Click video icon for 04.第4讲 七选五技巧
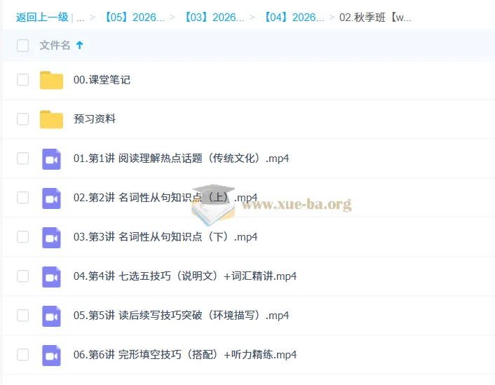The image size is (495, 385). coord(51,277)
